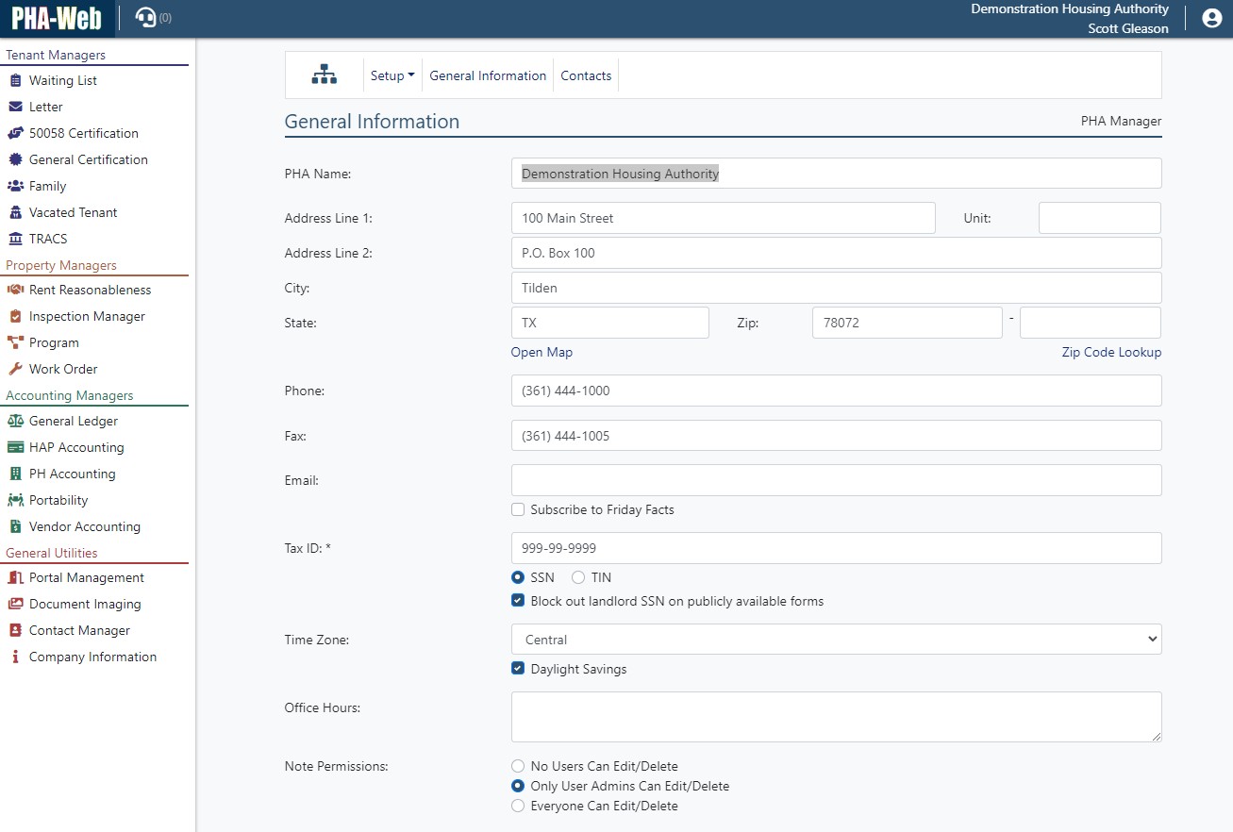Select Everyone Can Edit/Delete option
Screen dimensions: 1233x832
coord(518,806)
